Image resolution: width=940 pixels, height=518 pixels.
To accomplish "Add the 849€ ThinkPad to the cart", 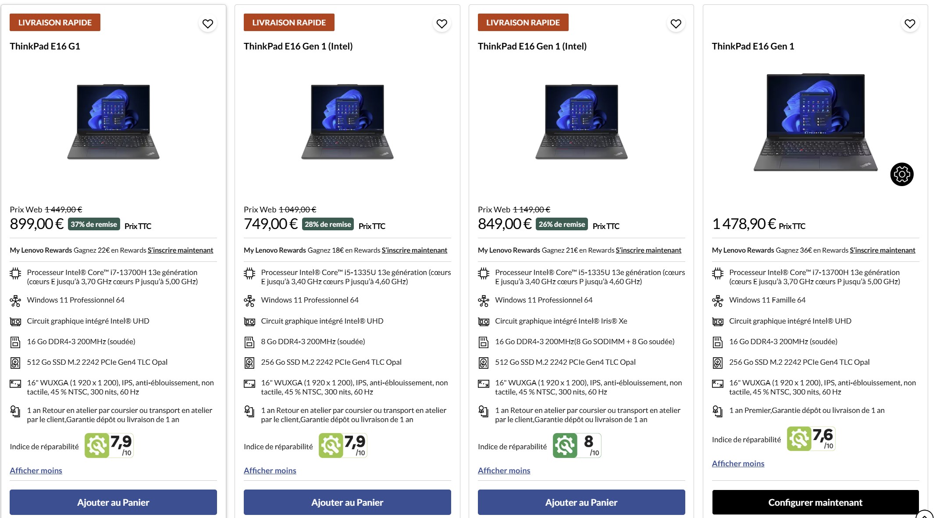I will pyautogui.click(x=581, y=502).
